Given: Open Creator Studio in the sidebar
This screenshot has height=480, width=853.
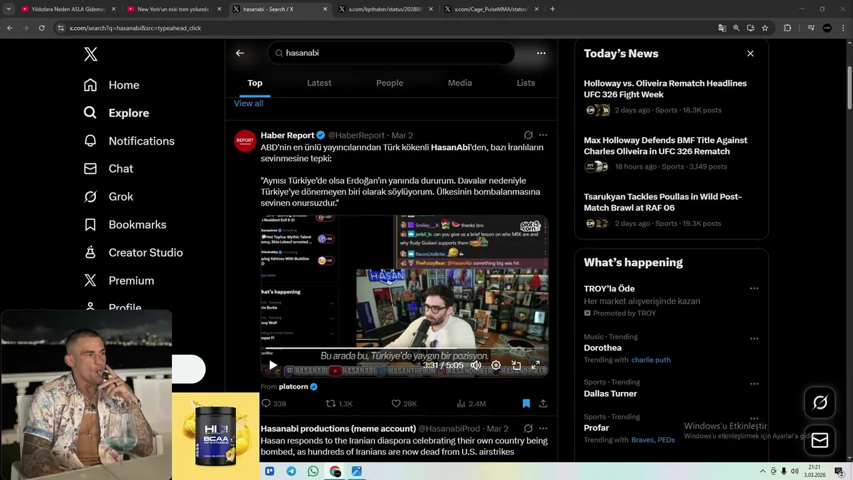Looking at the screenshot, I should pos(133,253).
